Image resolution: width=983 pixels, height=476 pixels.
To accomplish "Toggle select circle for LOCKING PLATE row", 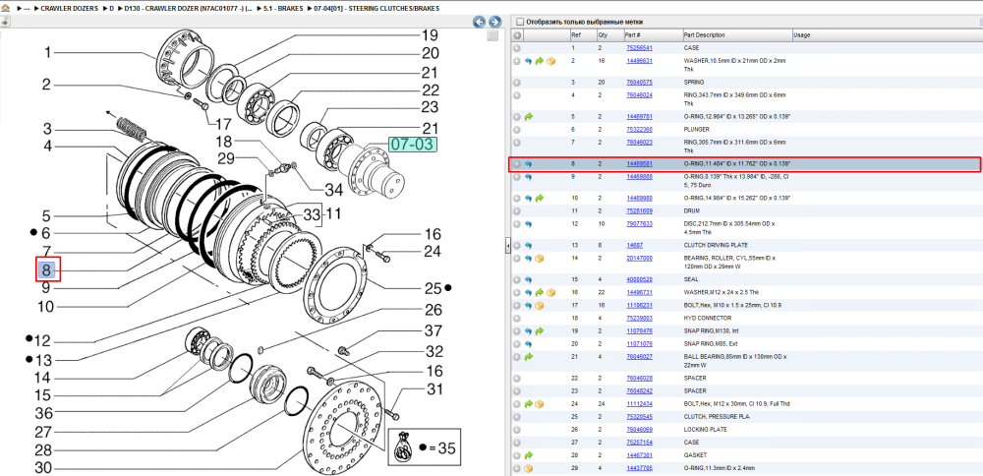I will pyautogui.click(x=517, y=430).
